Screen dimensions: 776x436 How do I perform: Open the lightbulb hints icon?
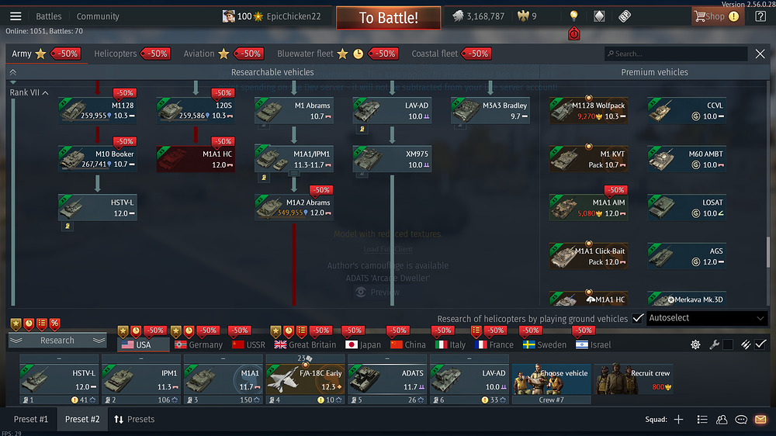tap(573, 16)
